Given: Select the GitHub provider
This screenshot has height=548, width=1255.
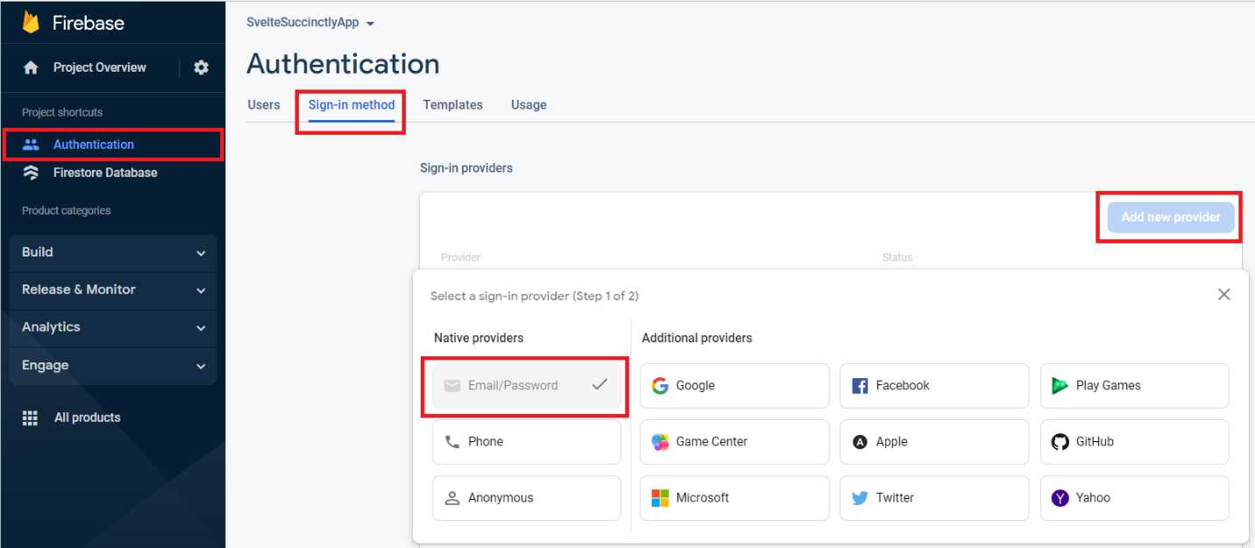Looking at the screenshot, I should (x=1134, y=441).
